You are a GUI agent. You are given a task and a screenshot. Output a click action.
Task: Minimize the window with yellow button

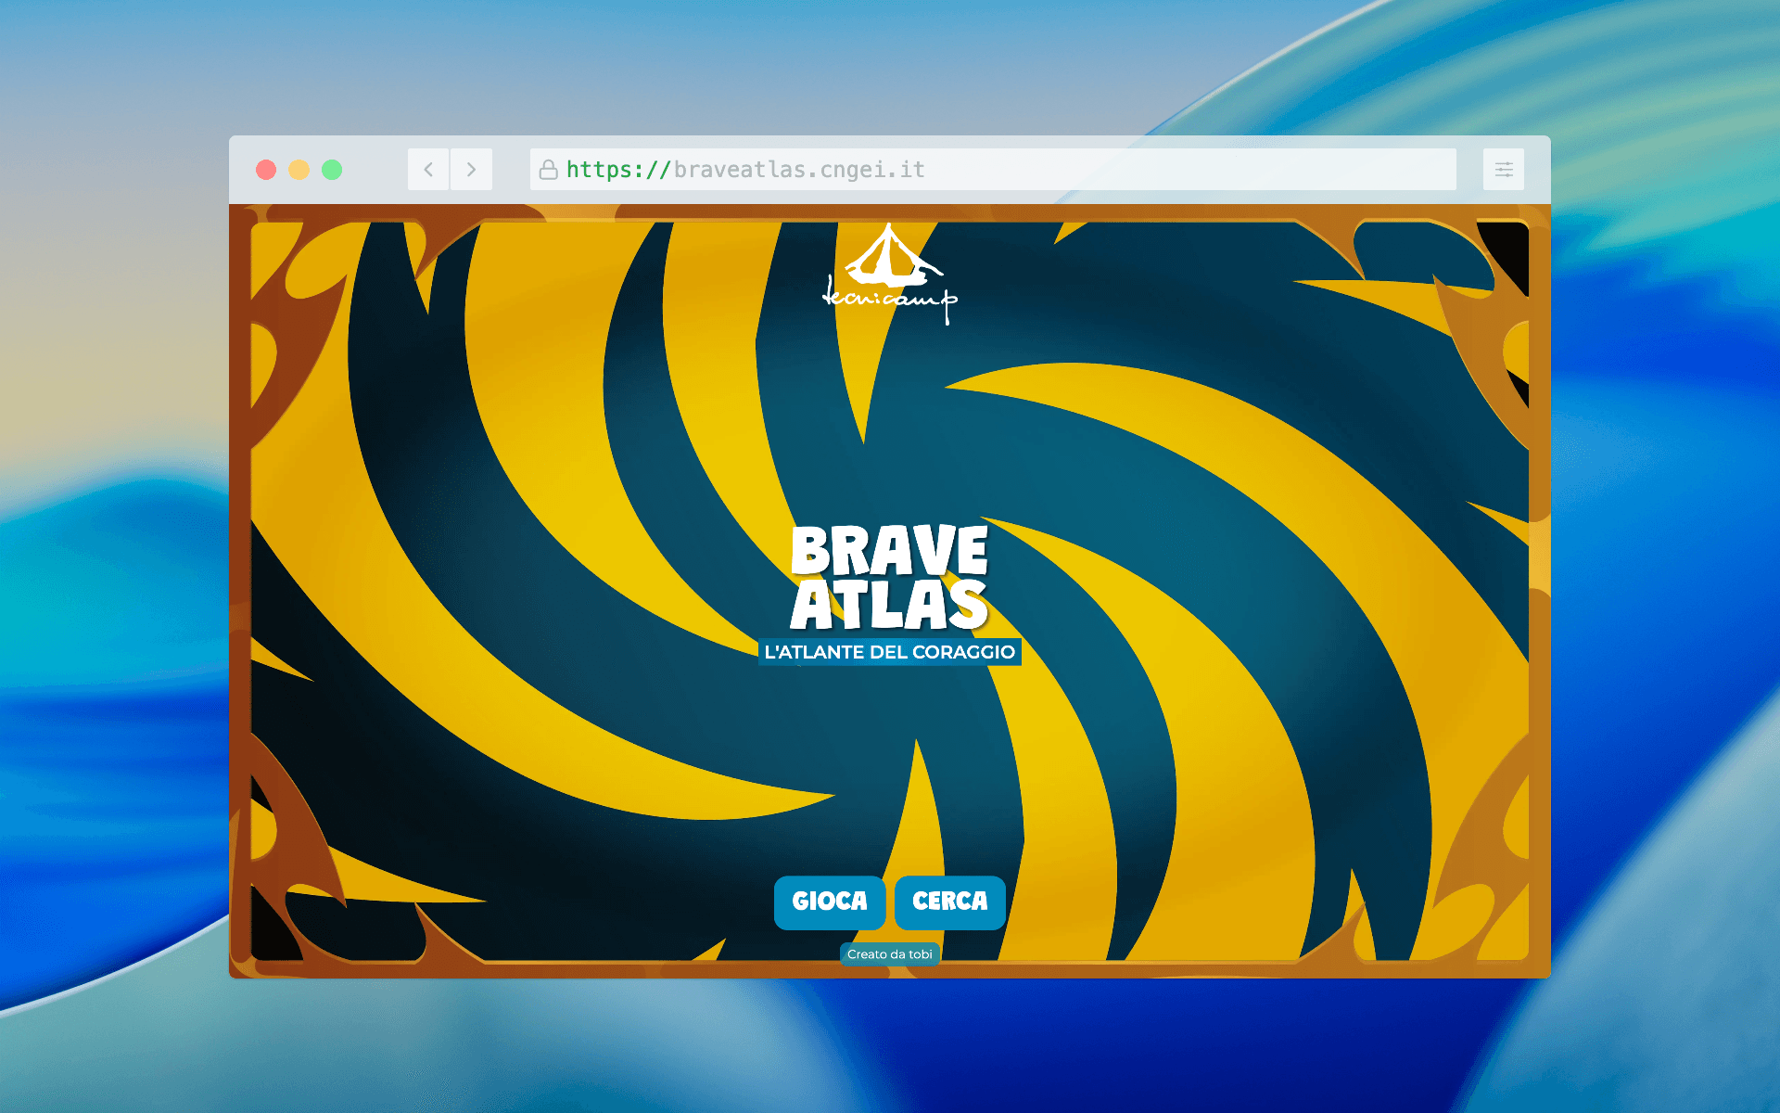[299, 170]
